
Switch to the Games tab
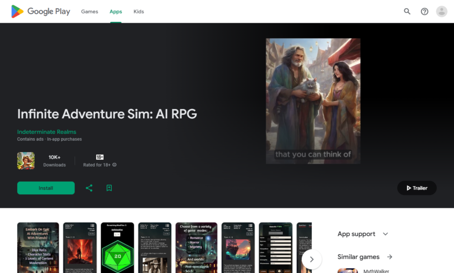point(90,11)
